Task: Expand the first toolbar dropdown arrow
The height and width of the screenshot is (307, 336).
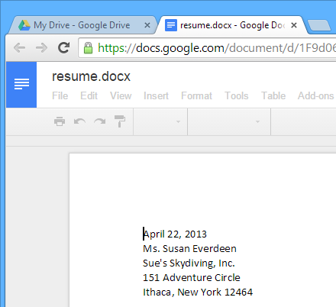Action: (178, 121)
